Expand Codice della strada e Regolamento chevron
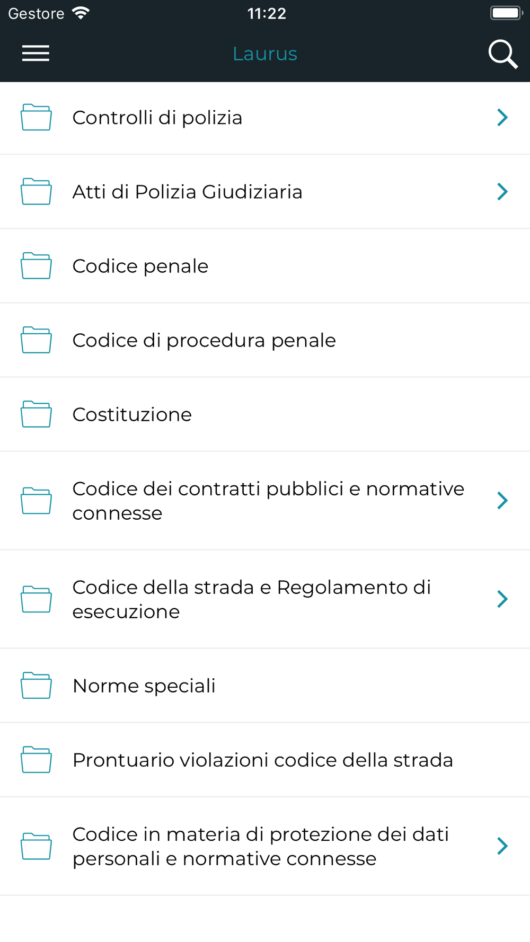 (x=502, y=599)
